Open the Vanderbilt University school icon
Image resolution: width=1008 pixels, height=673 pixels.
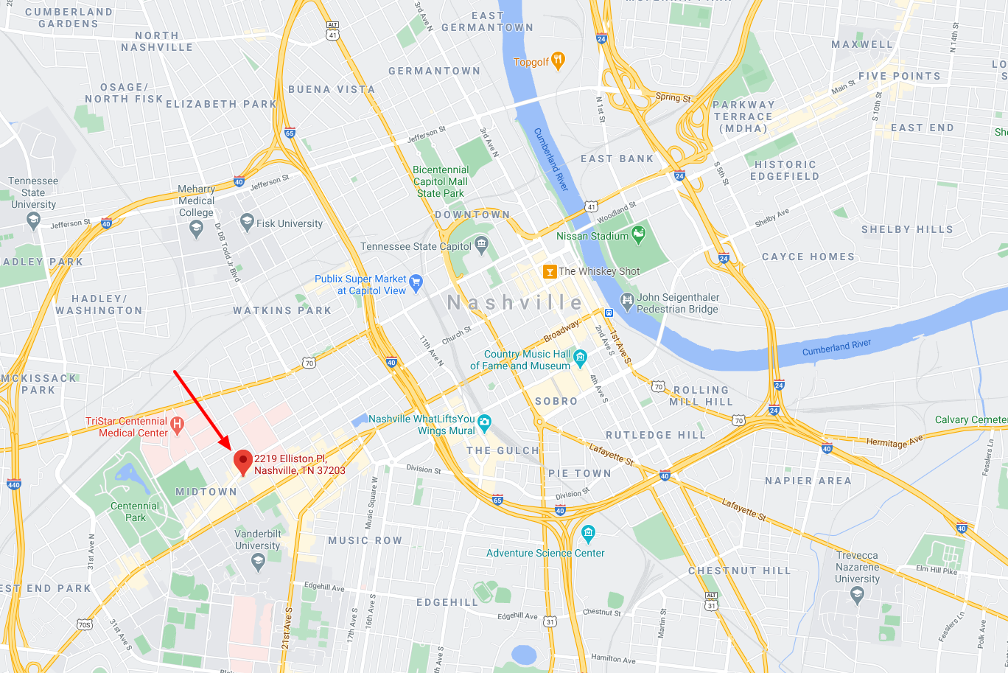258,562
